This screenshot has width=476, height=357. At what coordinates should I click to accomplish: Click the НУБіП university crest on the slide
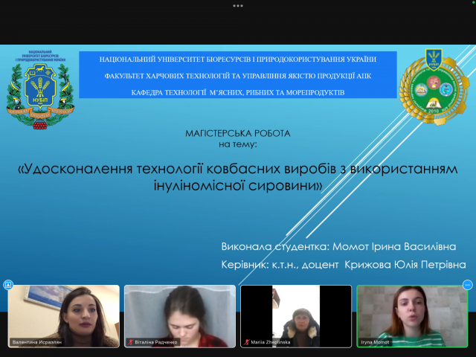tap(40, 90)
